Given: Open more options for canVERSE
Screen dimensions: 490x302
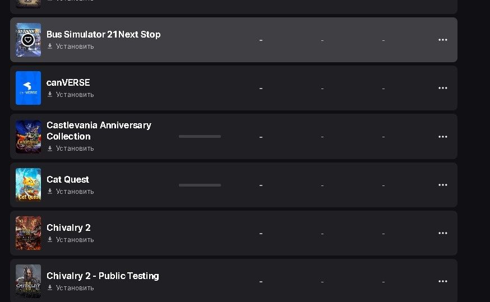Looking at the screenshot, I should 442,88.
